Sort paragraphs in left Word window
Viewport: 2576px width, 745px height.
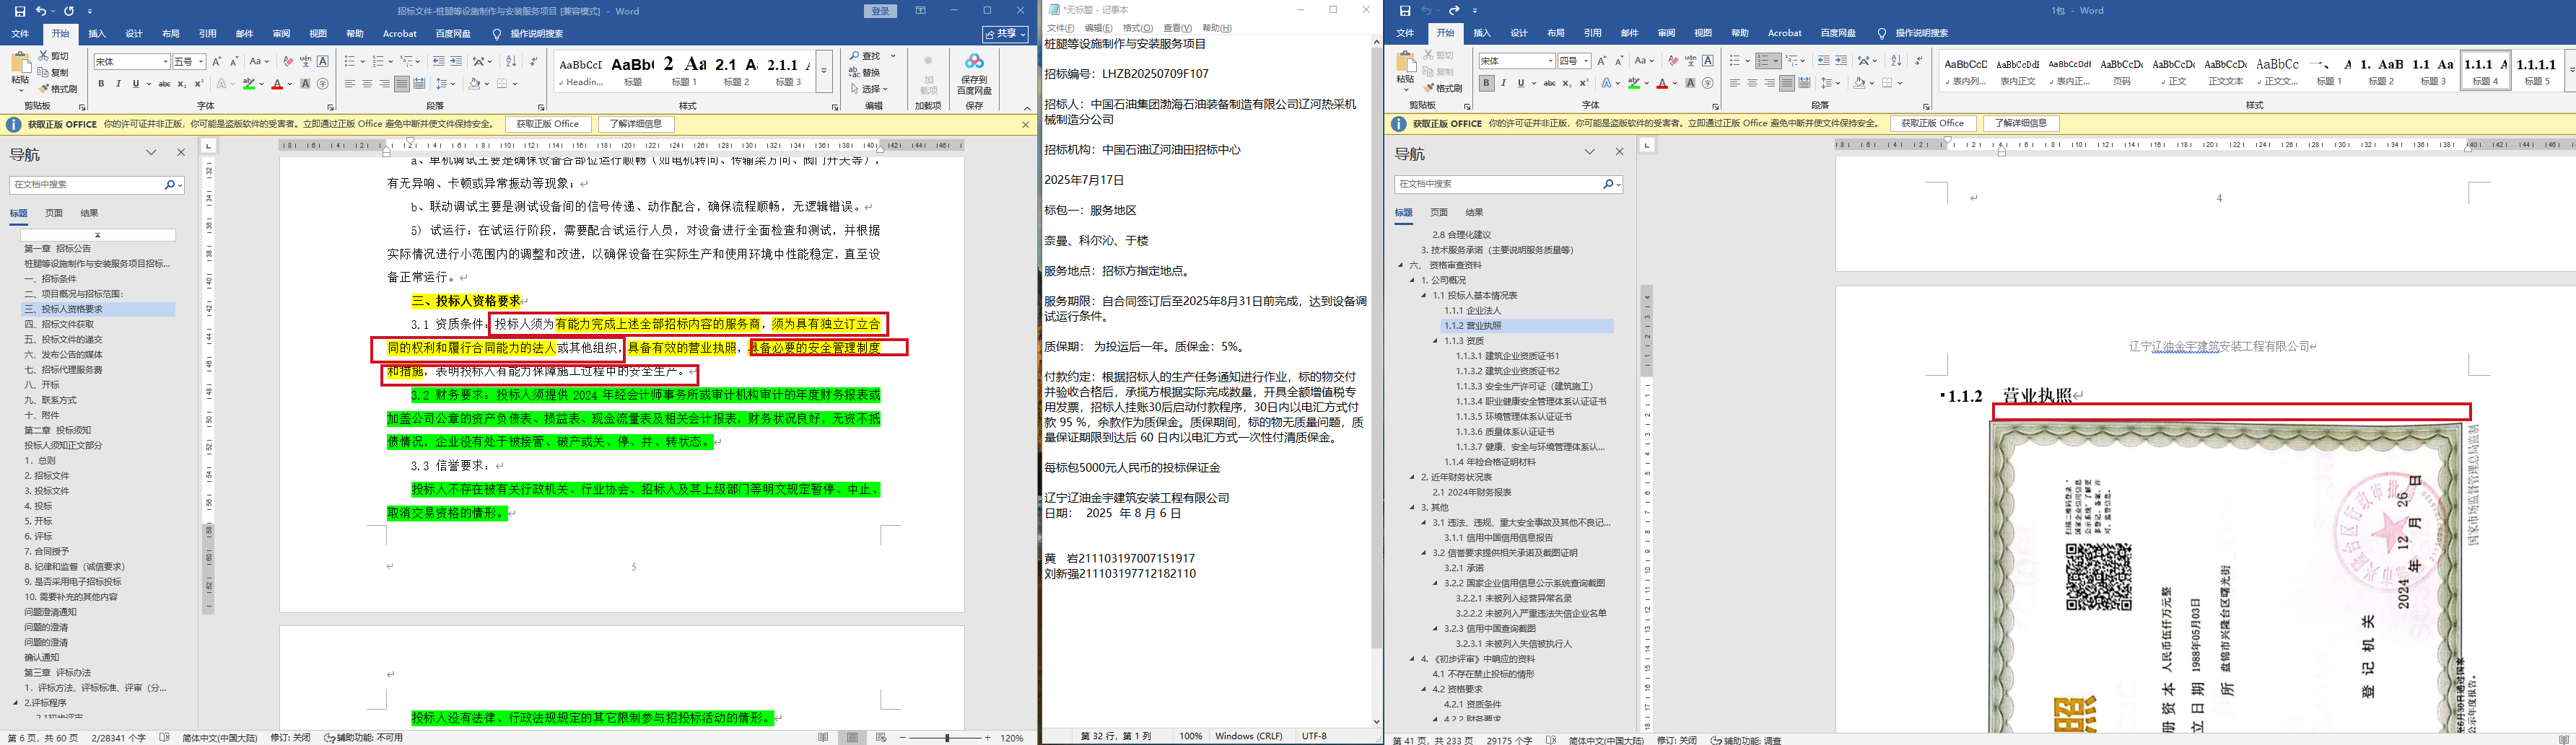click(513, 62)
